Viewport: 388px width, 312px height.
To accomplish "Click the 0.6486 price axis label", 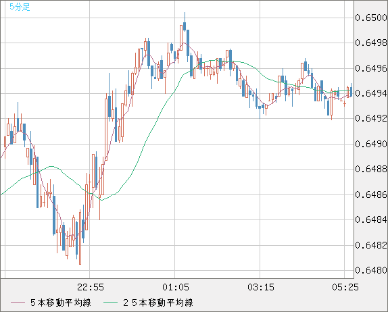I will point(371,194).
